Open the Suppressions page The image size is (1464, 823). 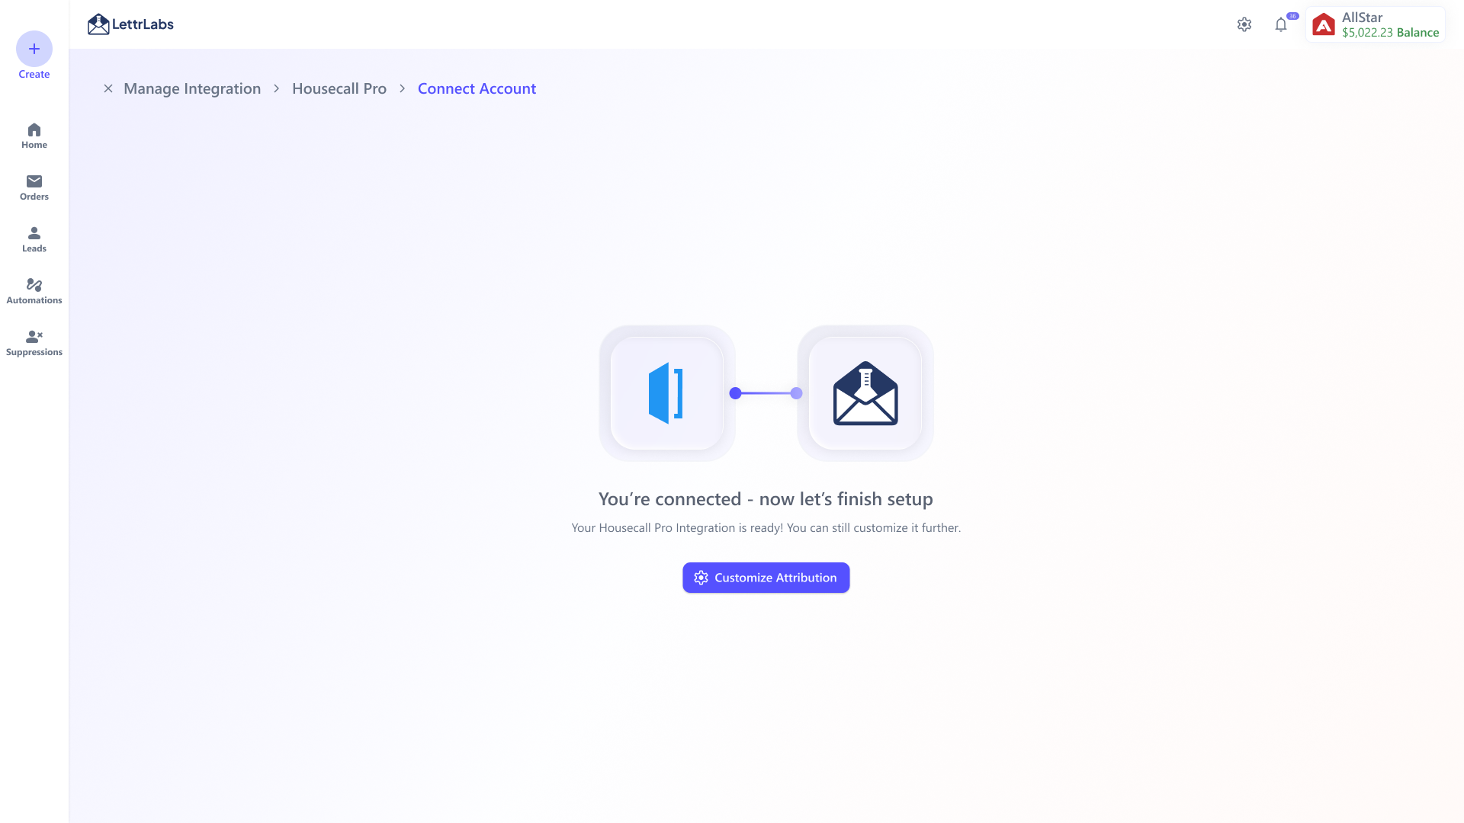point(34,343)
